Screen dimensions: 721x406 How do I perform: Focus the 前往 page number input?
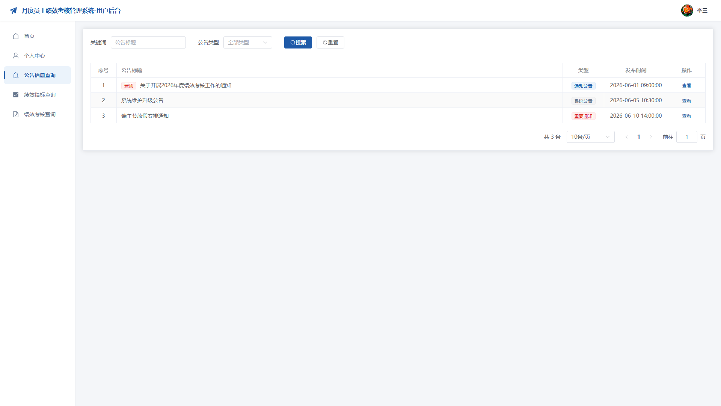tap(687, 137)
